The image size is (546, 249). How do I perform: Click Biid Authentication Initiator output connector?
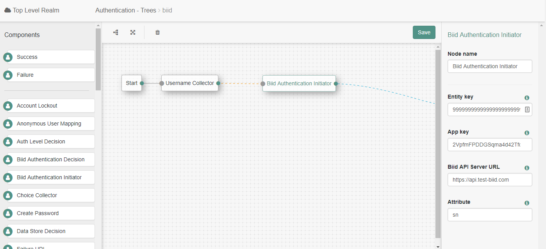point(336,83)
